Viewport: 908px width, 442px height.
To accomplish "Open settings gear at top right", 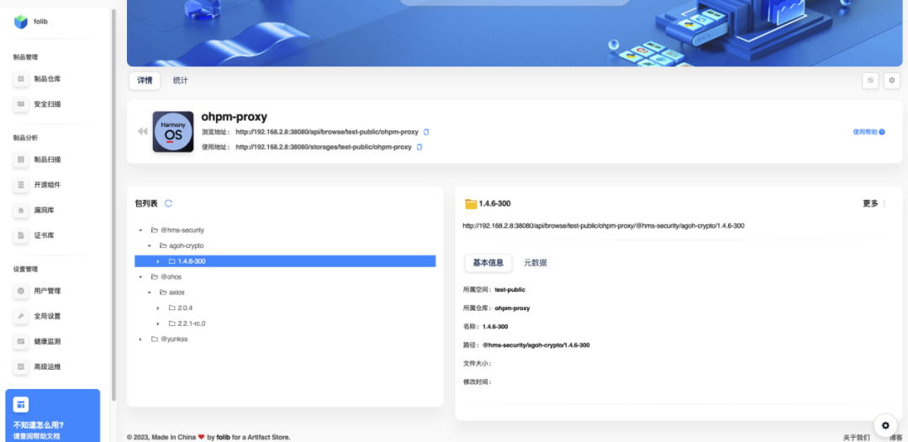I will pos(892,81).
